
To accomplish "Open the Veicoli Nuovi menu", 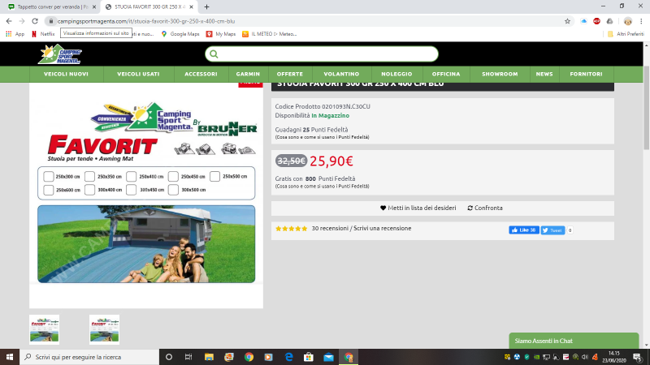I will (x=66, y=74).
